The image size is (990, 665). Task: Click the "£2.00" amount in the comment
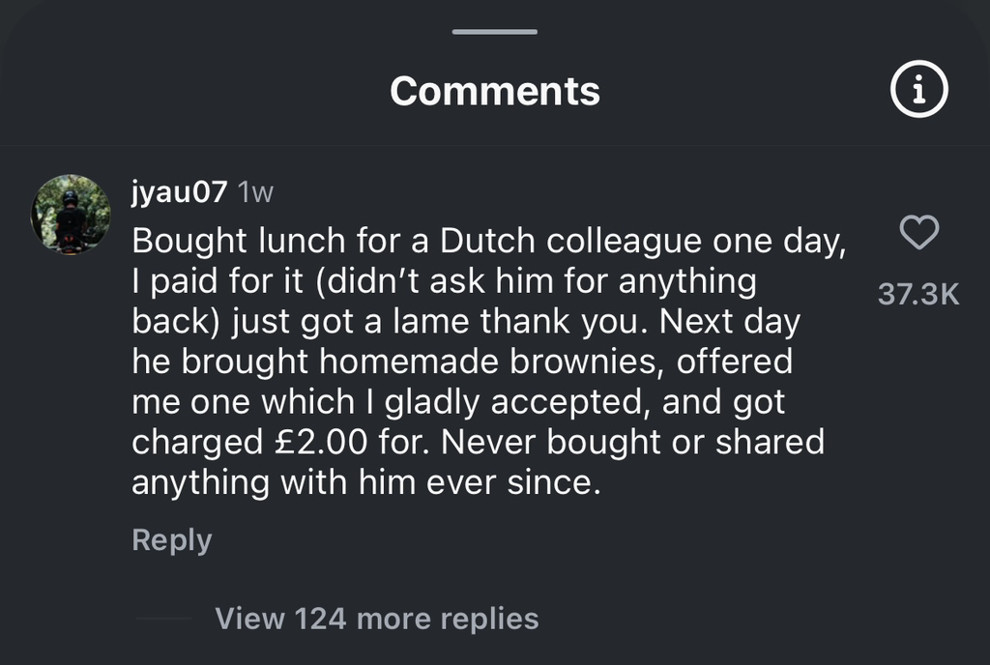point(317,442)
